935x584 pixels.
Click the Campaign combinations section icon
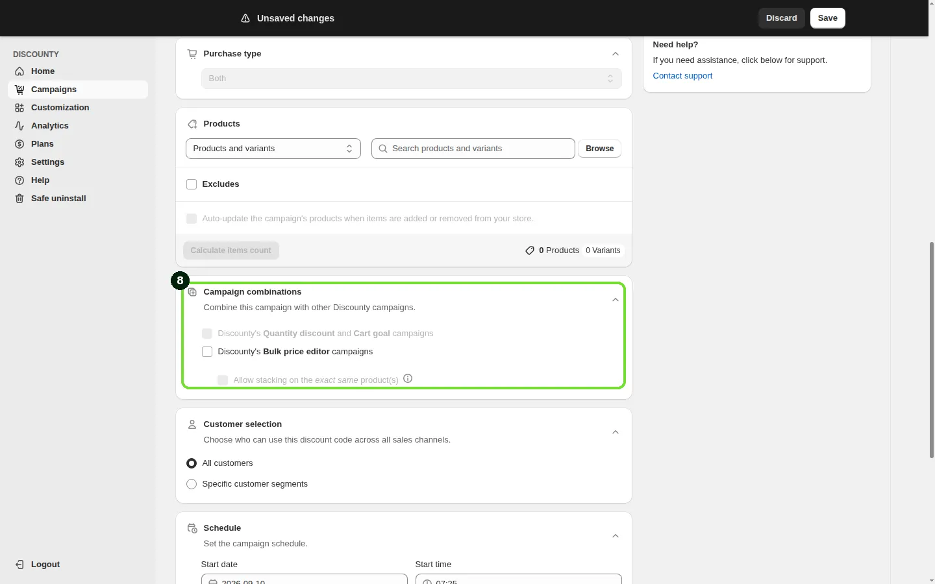tap(192, 292)
